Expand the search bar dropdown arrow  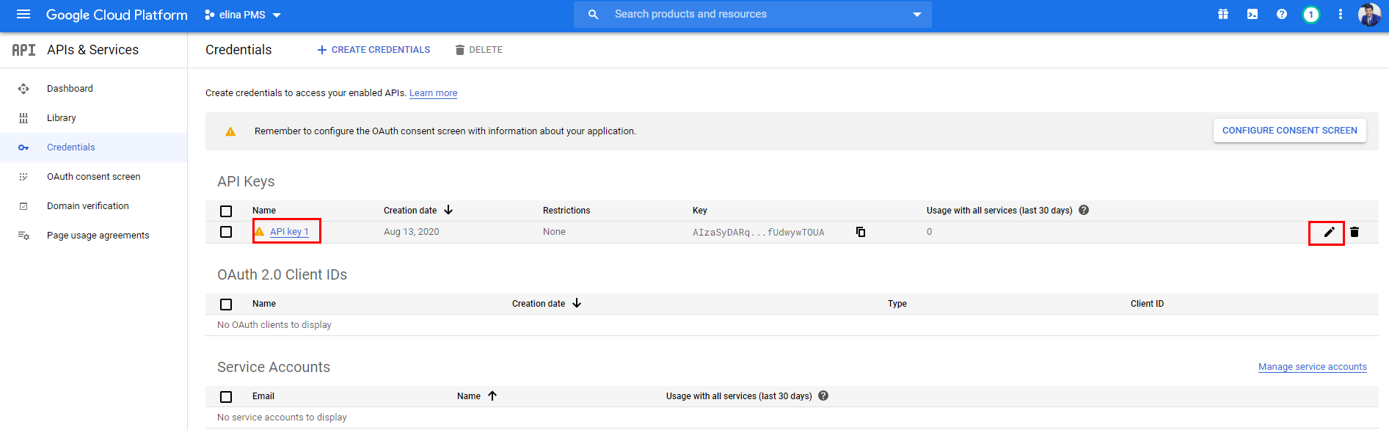(x=916, y=15)
